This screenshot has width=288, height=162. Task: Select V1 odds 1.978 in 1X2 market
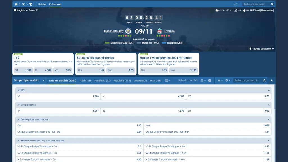click(x=58, y=96)
